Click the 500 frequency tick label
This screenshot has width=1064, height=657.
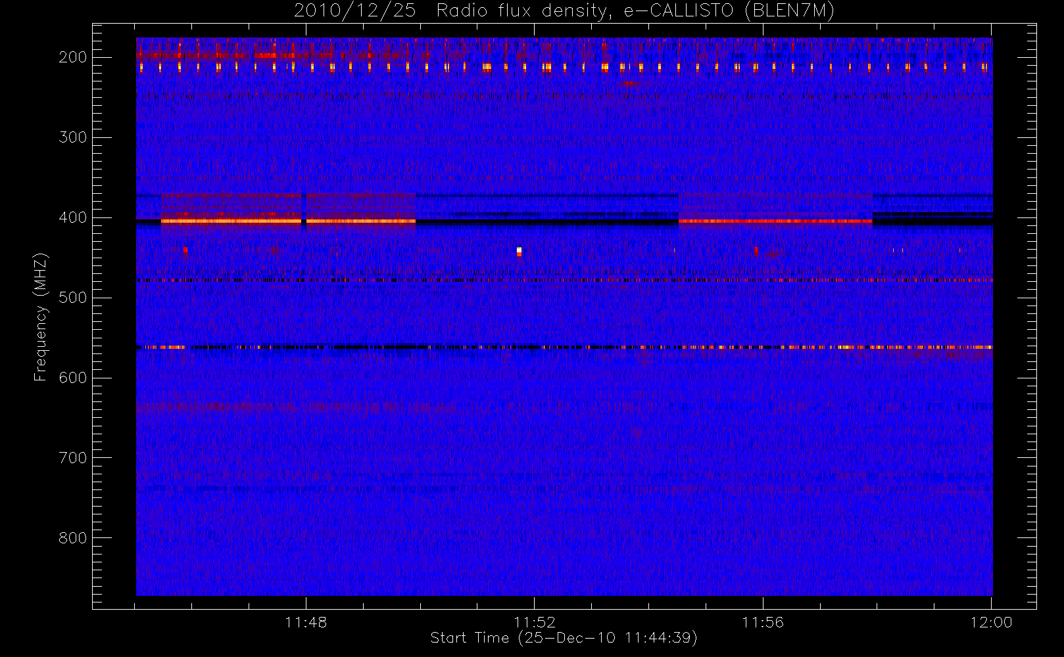[x=72, y=298]
